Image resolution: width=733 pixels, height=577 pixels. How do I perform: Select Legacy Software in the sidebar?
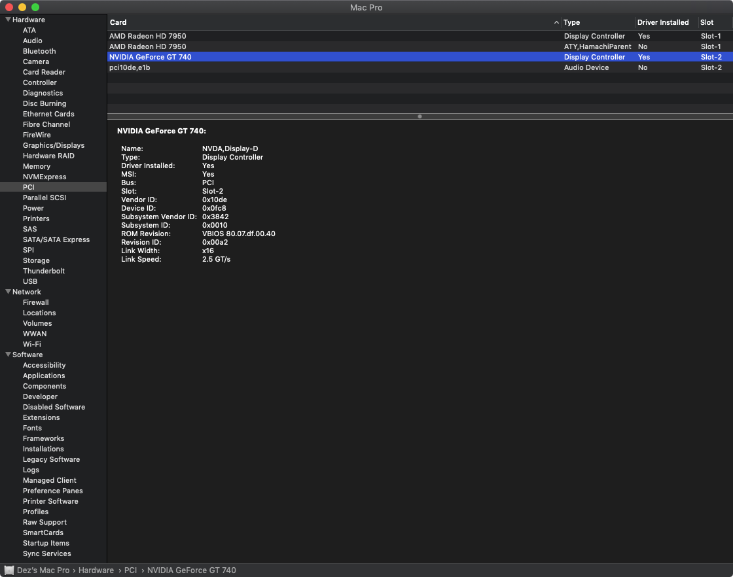(x=52, y=459)
